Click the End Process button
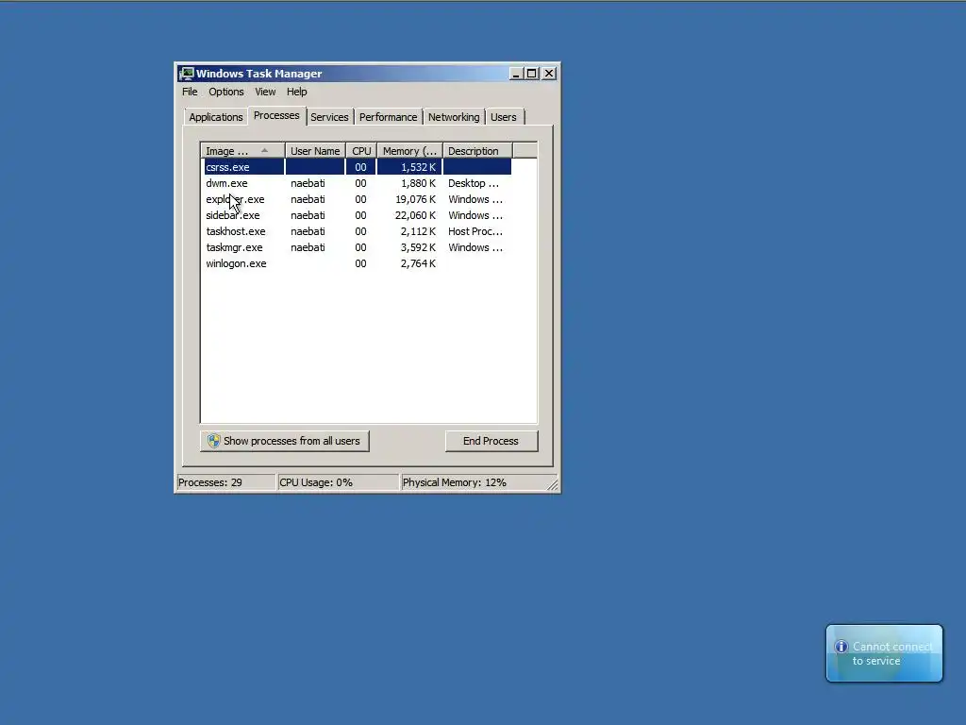The image size is (966, 725). click(x=491, y=441)
